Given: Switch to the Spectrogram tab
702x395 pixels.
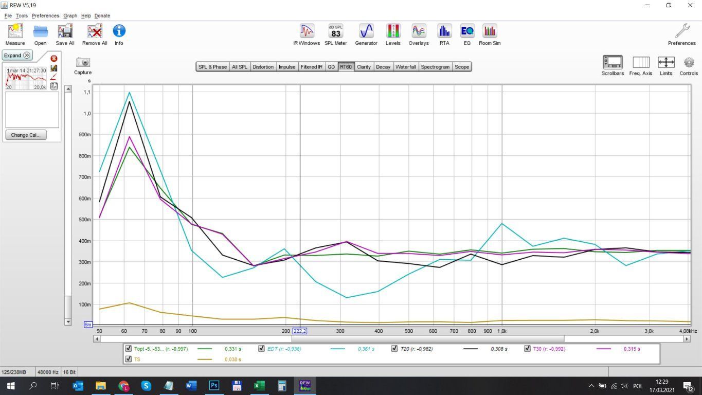Looking at the screenshot, I should click(x=435, y=67).
